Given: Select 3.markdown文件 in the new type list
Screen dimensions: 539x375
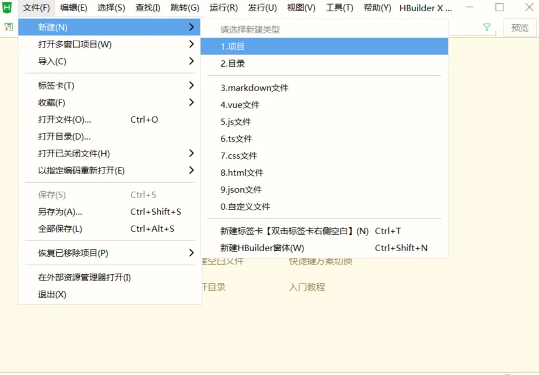Looking at the screenshot, I should [x=254, y=88].
